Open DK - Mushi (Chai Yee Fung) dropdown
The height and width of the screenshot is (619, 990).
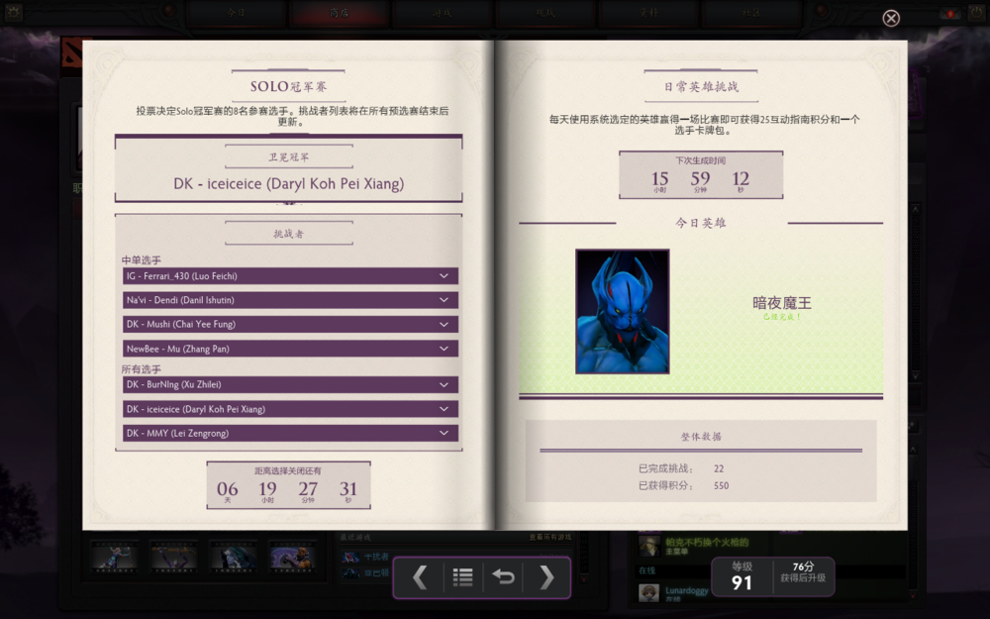[290, 324]
